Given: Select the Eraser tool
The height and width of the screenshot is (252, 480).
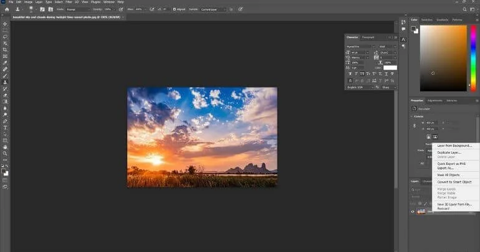Looking at the screenshot, I should tap(5, 95).
